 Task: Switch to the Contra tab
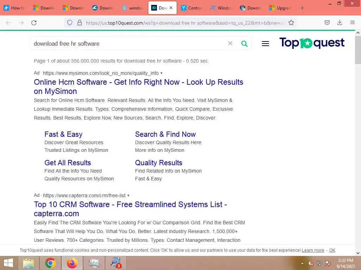[x=192, y=8]
